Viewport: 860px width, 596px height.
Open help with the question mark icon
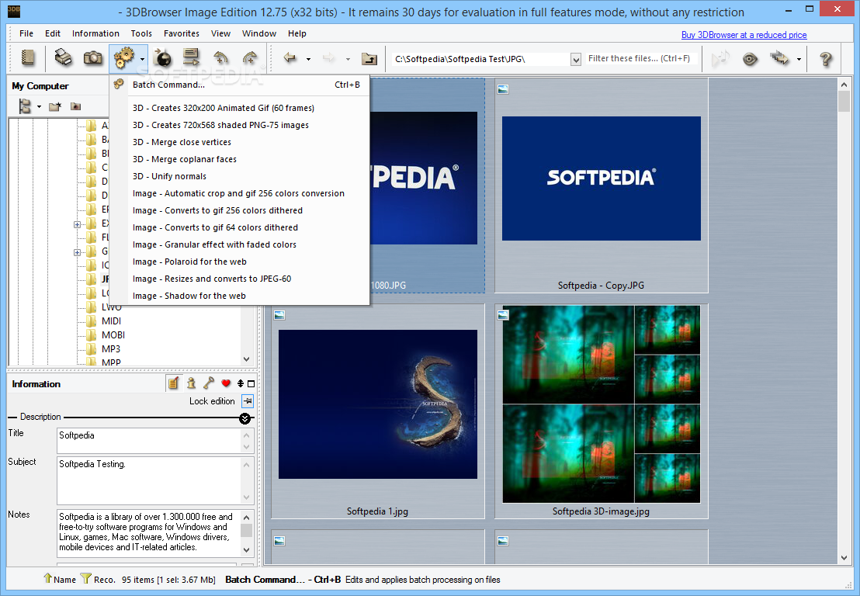[x=825, y=59]
